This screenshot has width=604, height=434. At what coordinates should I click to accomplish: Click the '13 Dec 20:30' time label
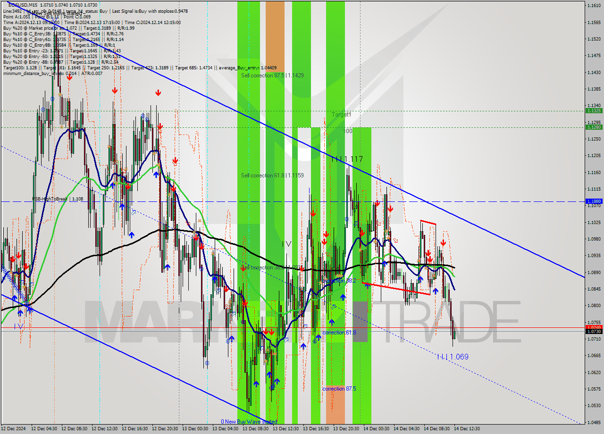[x=346, y=429]
